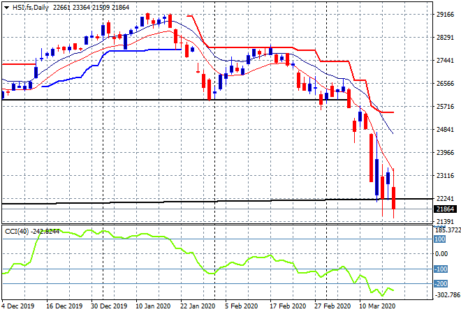
Task: Select the 28291 price axis label
Action: click(445, 38)
